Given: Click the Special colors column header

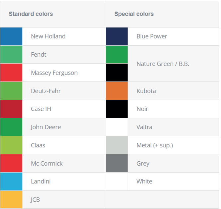Looking at the screenshot, I should (134, 14).
